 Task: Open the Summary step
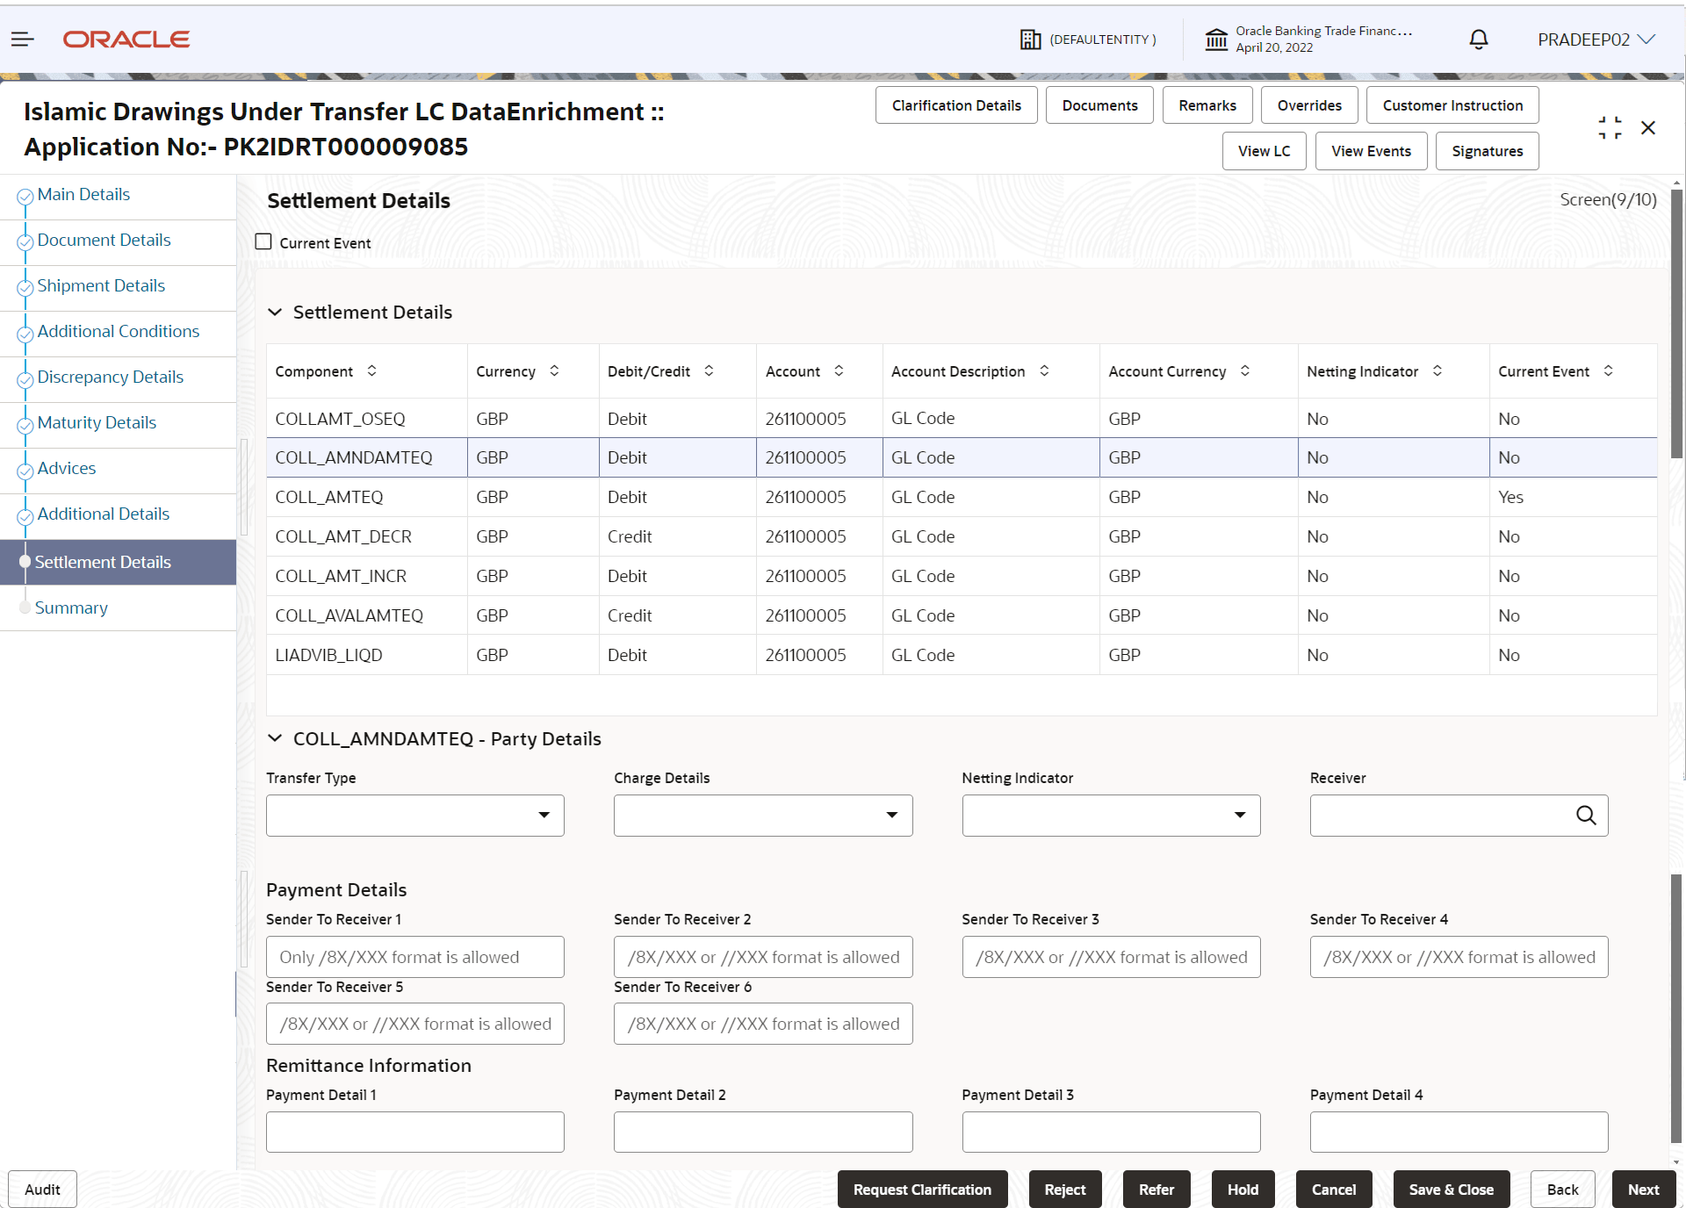point(71,608)
